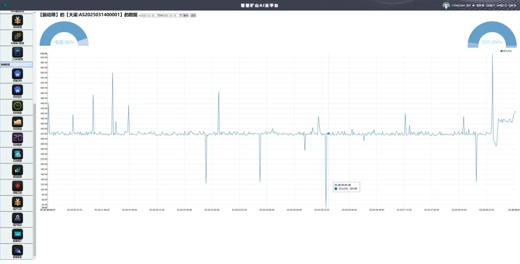Click the user avatar in the header
Screen dimensions: 520x264
[446, 5]
